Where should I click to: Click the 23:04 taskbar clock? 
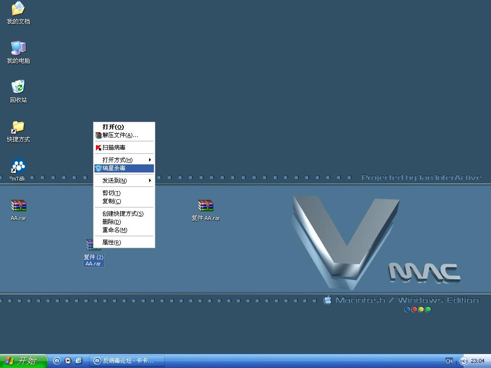478,361
